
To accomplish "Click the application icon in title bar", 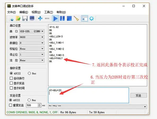I will pos(9,6).
